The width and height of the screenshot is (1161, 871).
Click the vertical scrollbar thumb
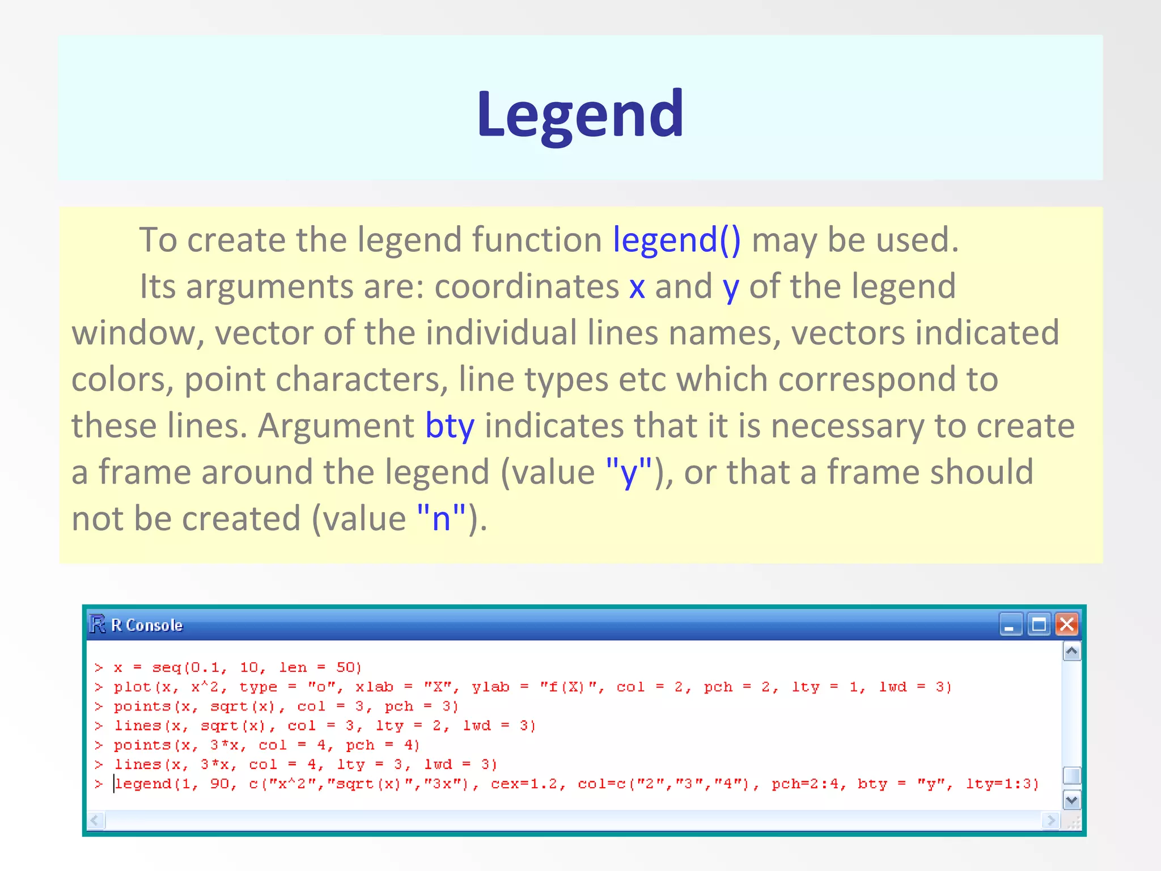(x=1071, y=775)
